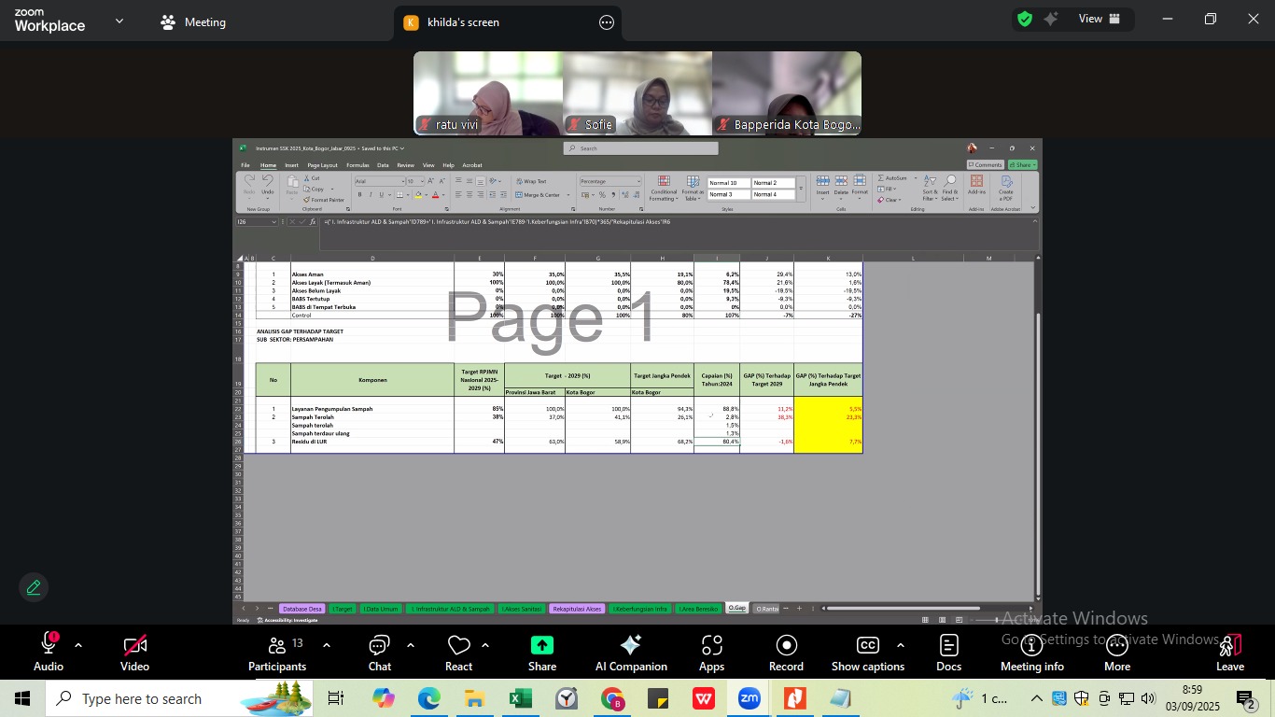Open AI Companion from meeting toolbar
The image size is (1275, 717).
pos(631,652)
